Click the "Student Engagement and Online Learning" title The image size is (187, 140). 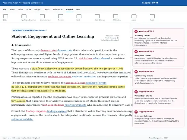point(53,36)
